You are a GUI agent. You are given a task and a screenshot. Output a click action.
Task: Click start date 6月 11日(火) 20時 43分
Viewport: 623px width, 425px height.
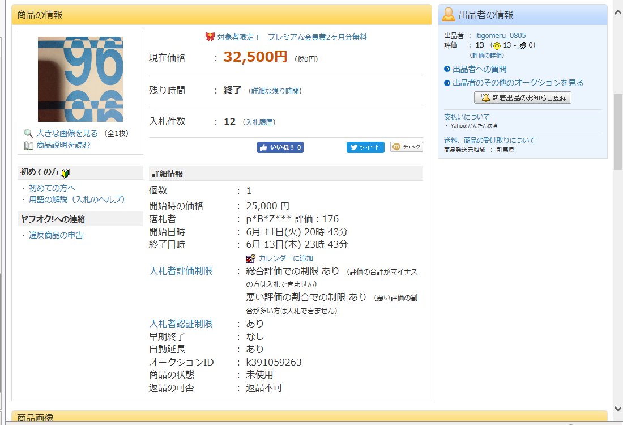click(x=297, y=232)
